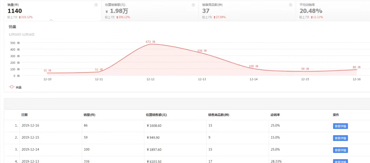
Task: Click the 动销率 column header
Action: point(275,115)
